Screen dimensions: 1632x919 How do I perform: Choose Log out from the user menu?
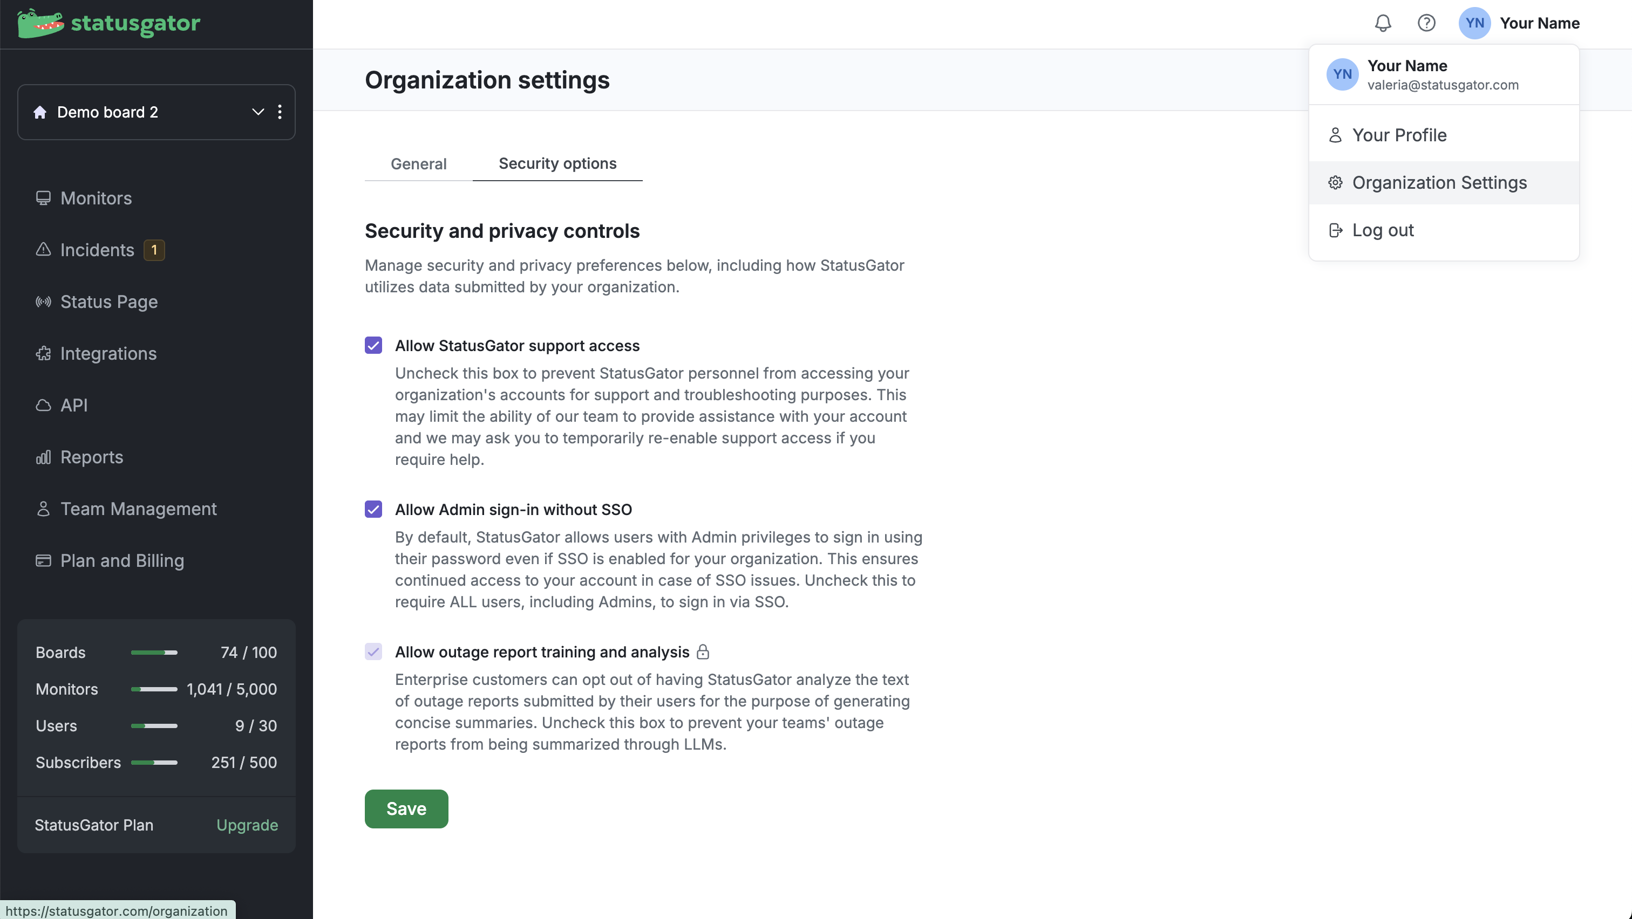click(1382, 230)
